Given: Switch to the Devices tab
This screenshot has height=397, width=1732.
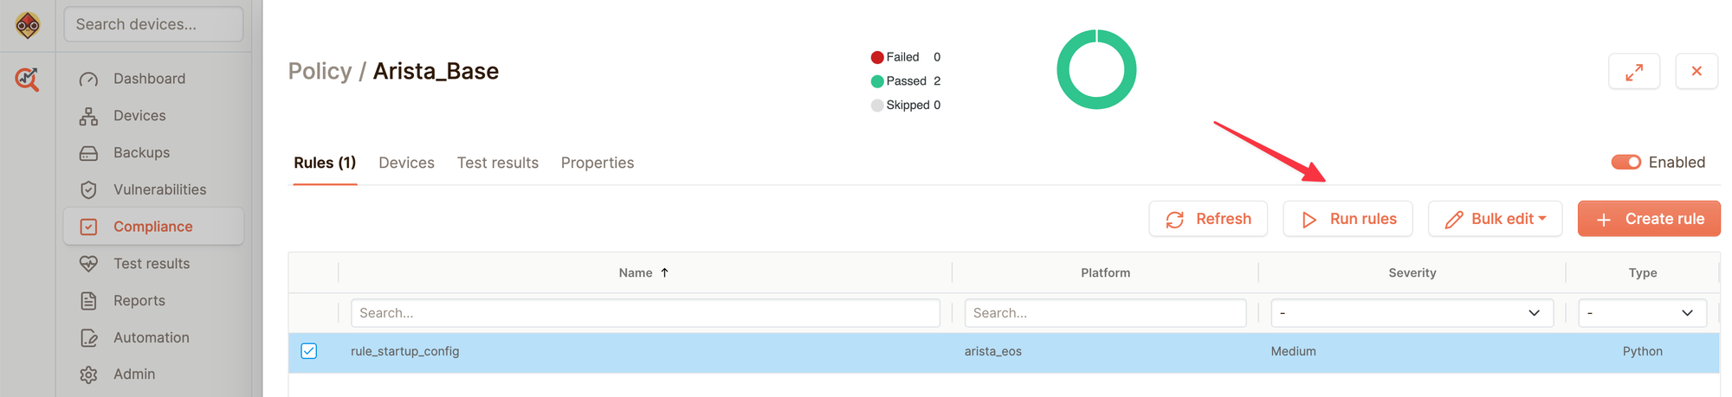Looking at the screenshot, I should coord(406,163).
